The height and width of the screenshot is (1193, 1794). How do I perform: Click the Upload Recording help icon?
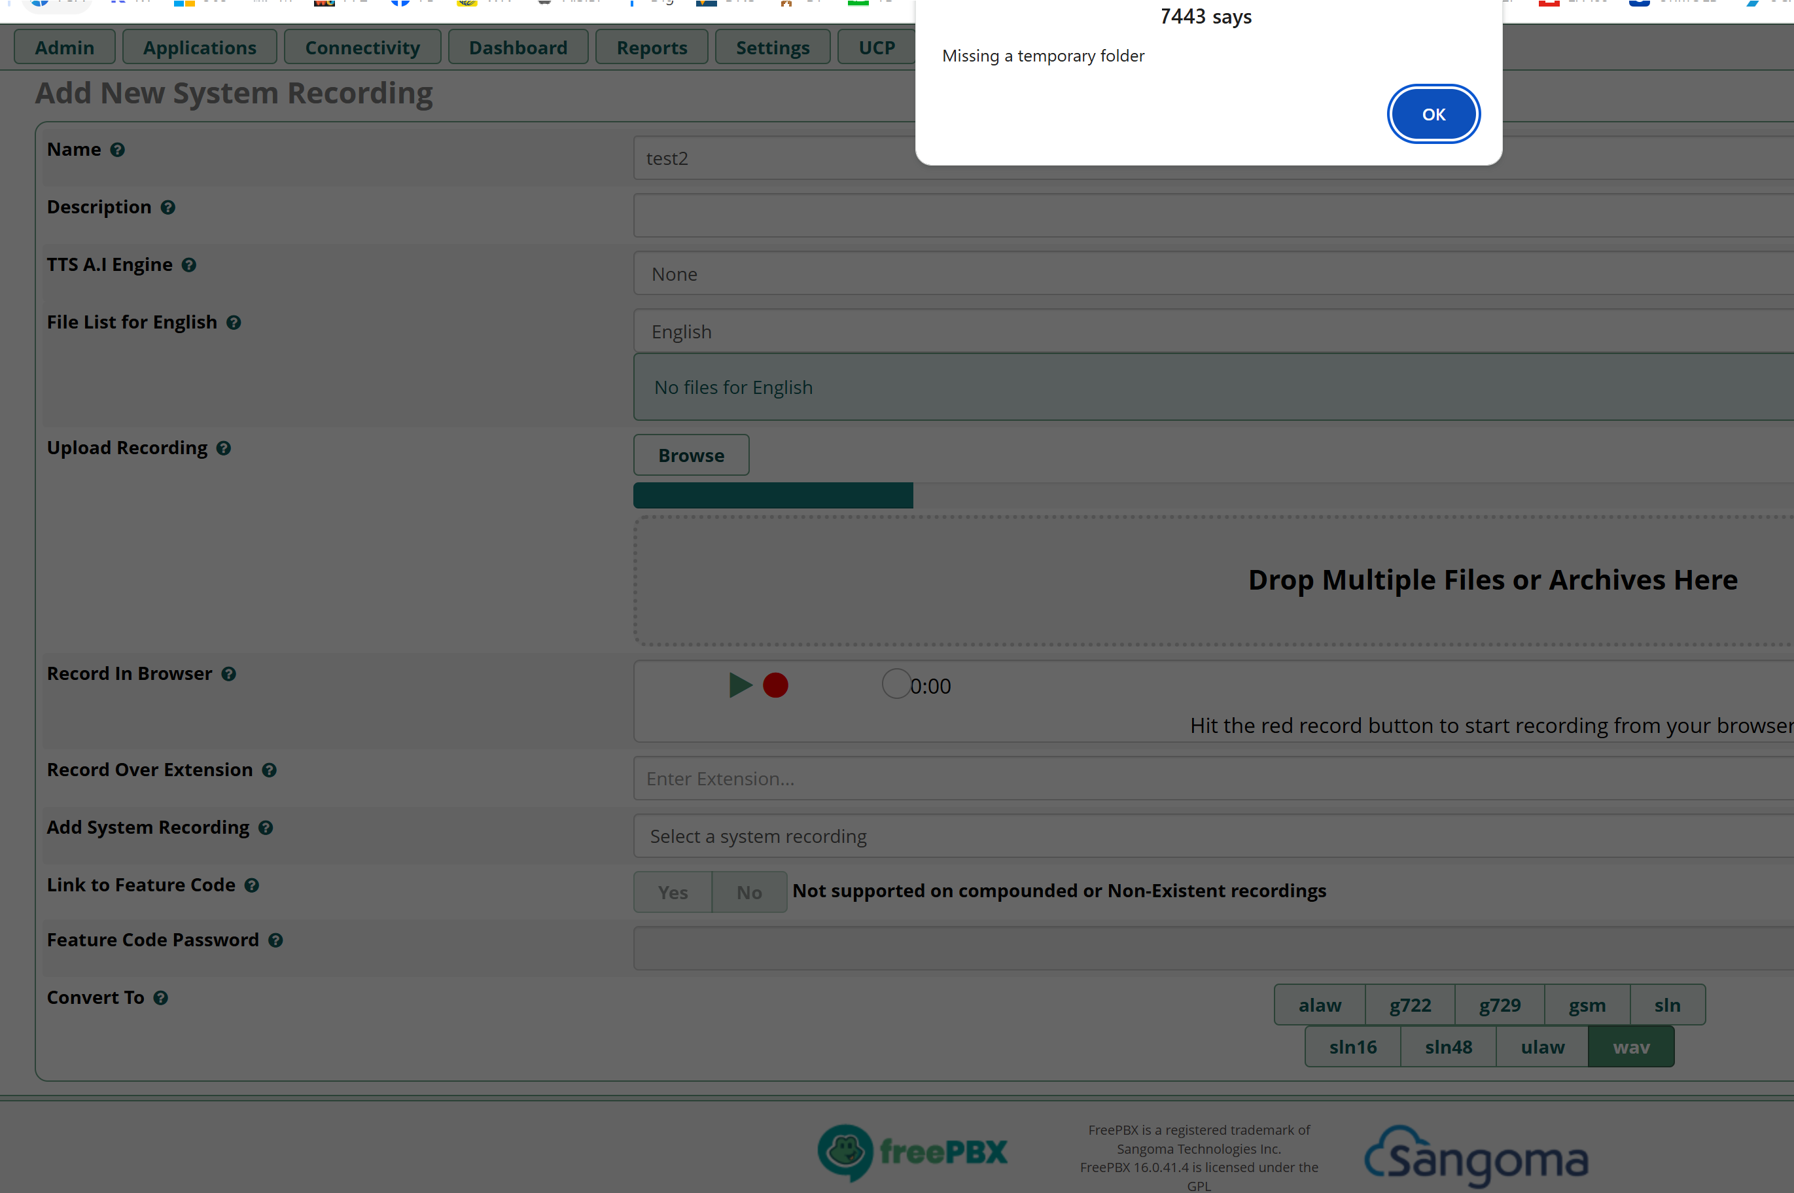(x=224, y=448)
